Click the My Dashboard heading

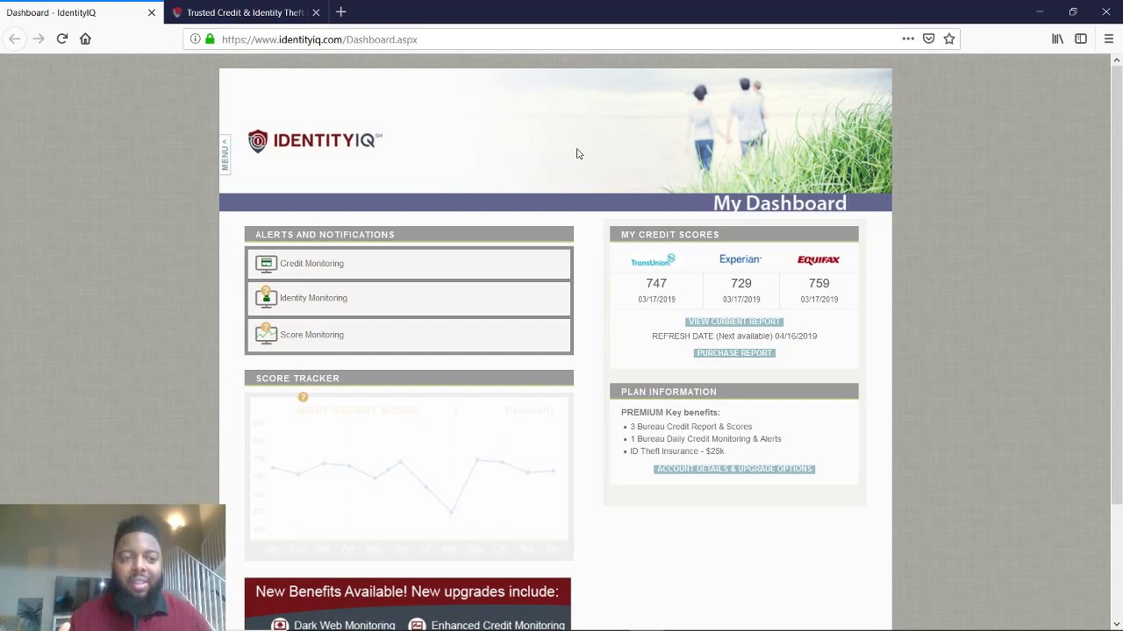(x=780, y=203)
